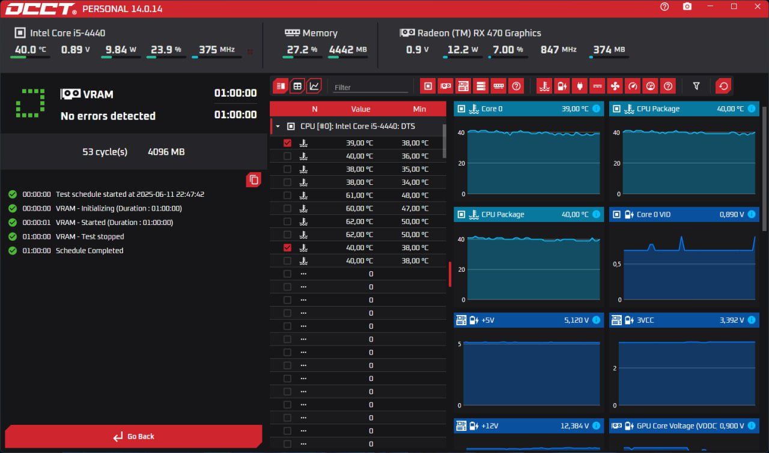Check the row with min 34,00 °C
Image resolution: width=769 pixels, height=453 pixels.
point(287,182)
